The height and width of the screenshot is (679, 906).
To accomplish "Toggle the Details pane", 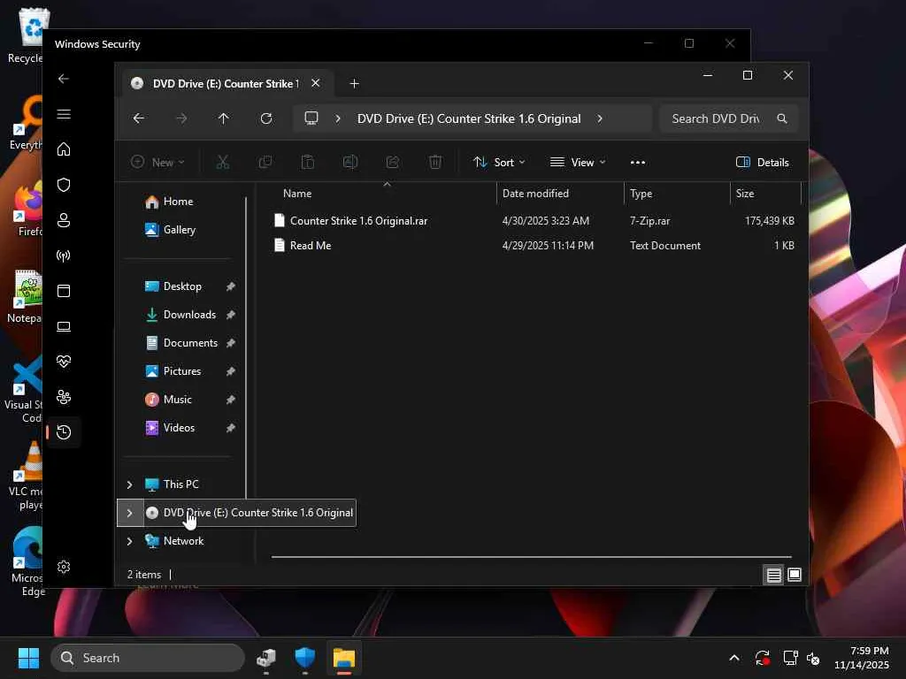I will pos(762,163).
